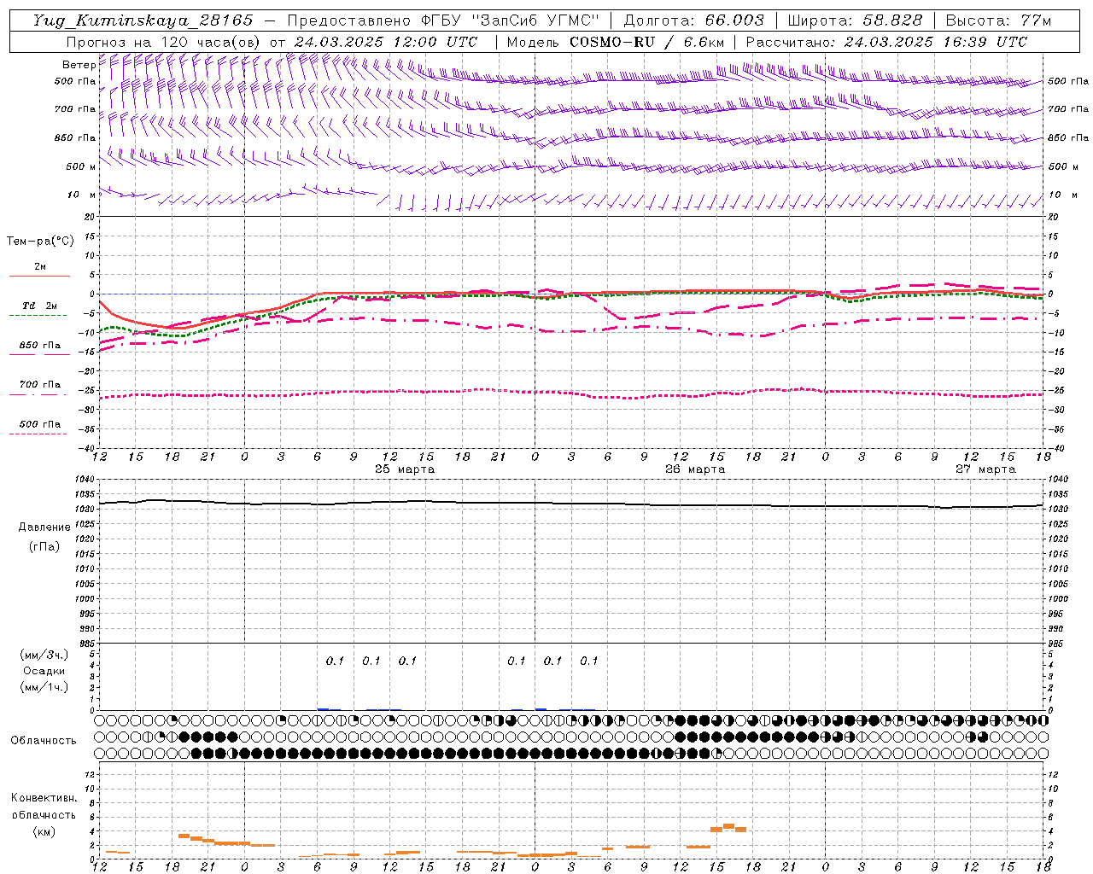Click the Осадки precipitation label

44,671
